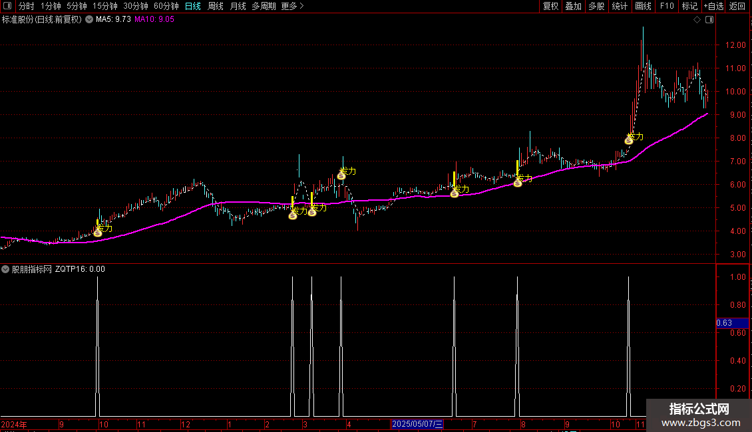Toggle the right panel icon near chart top
This screenshot has width=752, height=432.
709,20
